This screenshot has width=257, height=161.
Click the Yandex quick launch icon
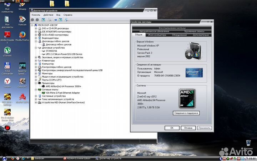18,158
